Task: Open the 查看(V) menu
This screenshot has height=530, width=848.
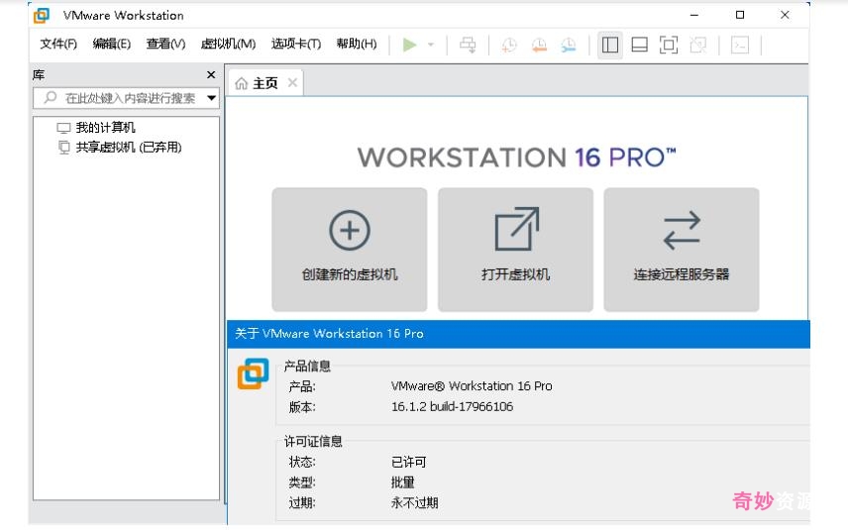Action: point(165,44)
